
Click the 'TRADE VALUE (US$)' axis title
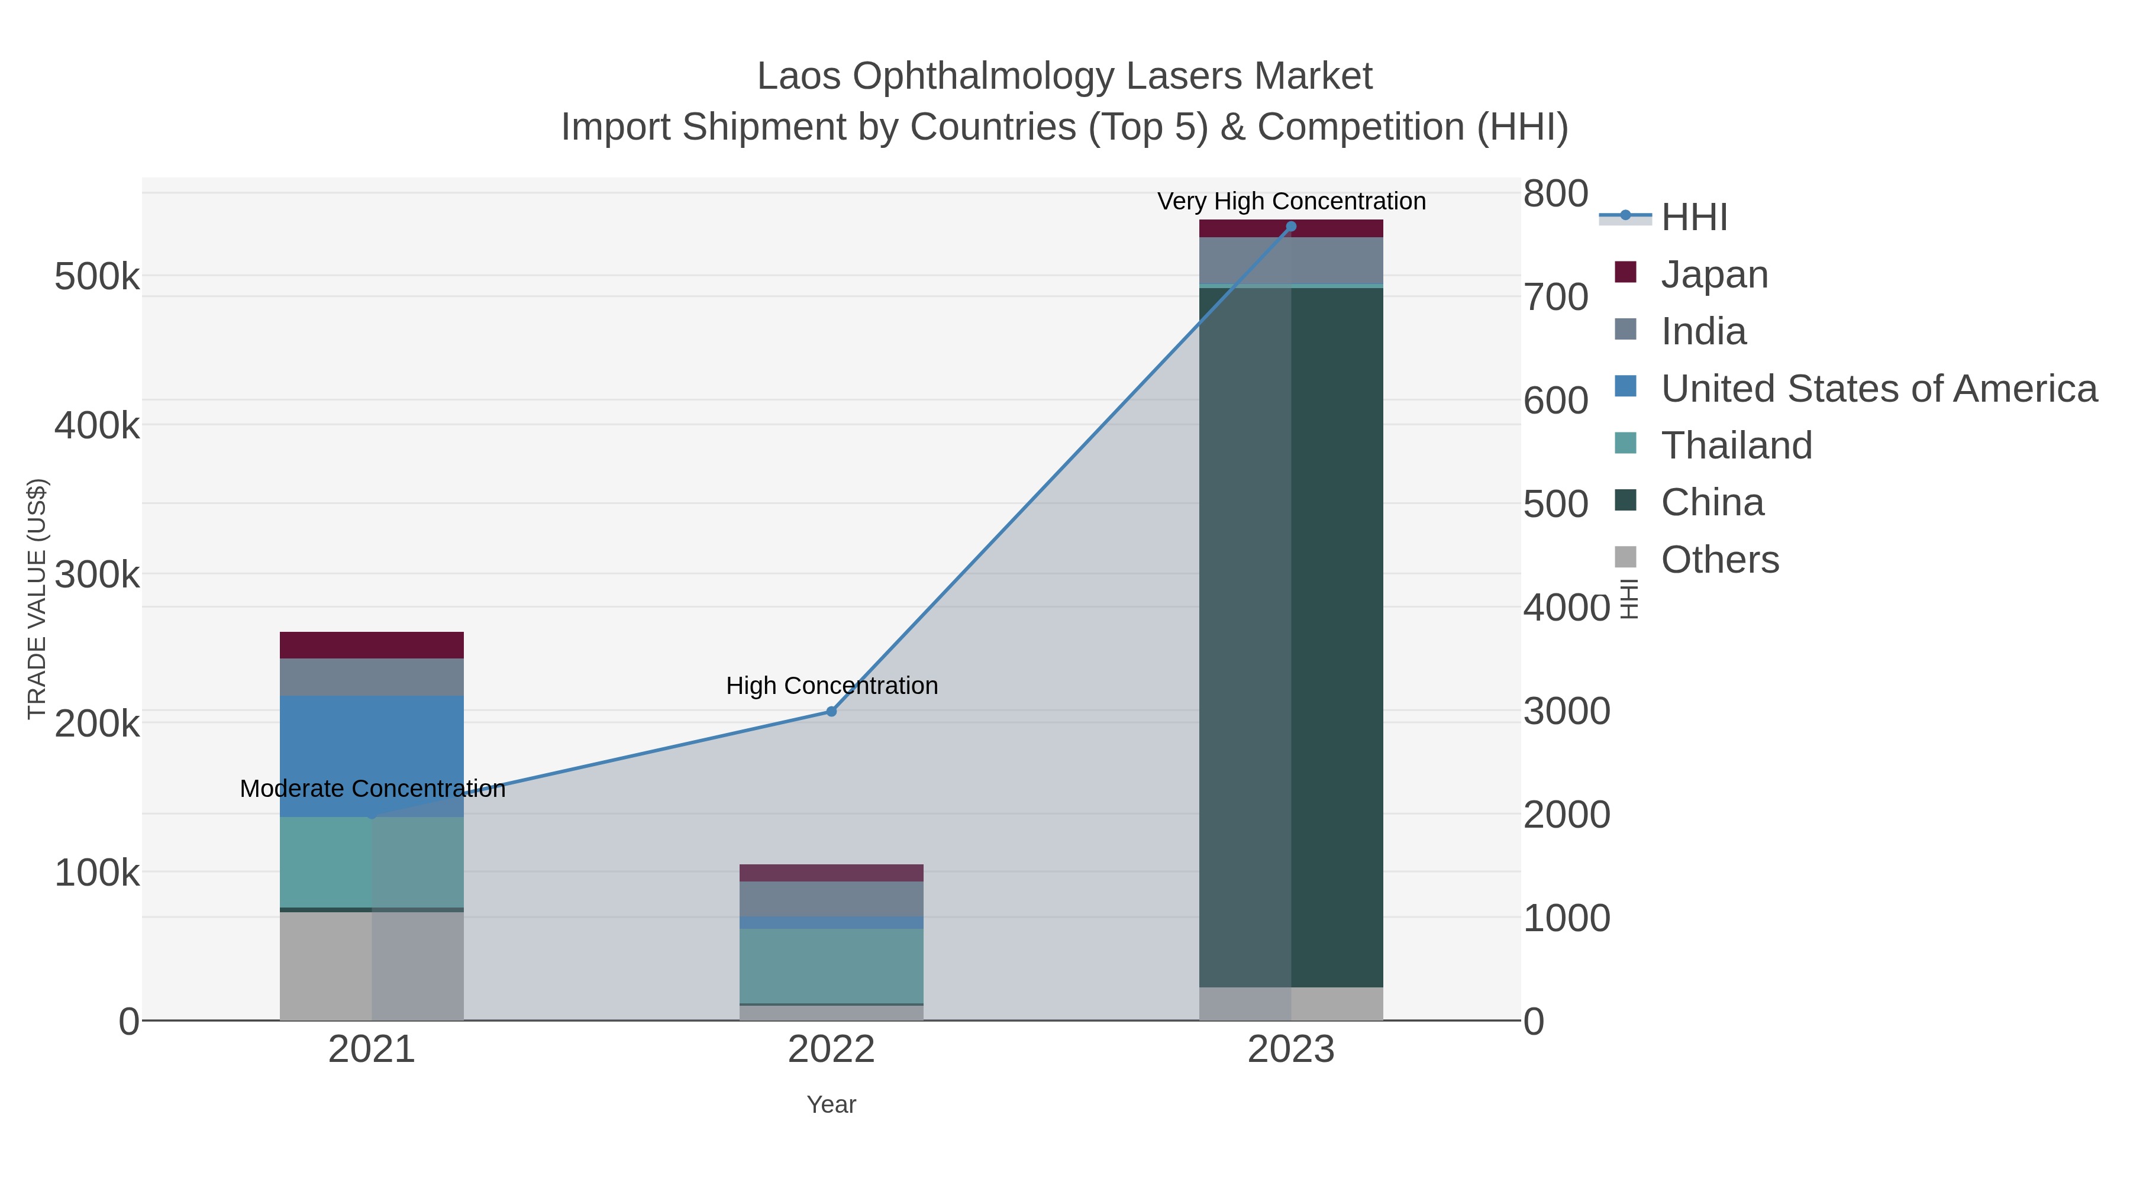tap(37, 599)
